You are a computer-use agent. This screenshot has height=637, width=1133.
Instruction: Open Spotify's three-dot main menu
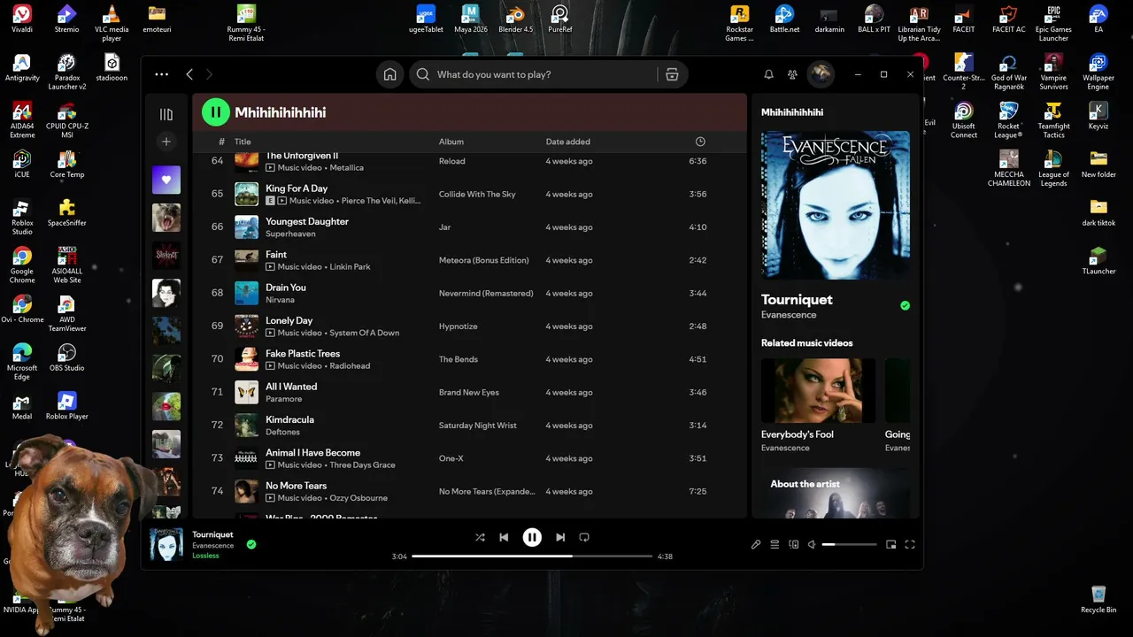click(x=161, y=74)
